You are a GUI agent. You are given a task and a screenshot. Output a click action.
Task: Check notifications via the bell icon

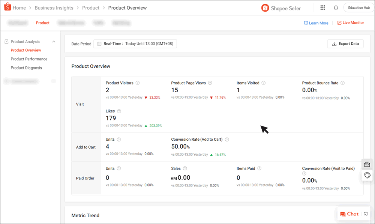point(336,8)
